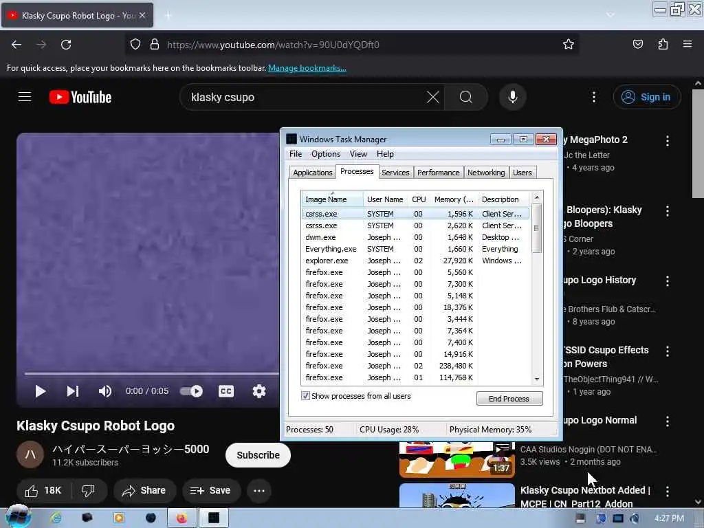704x528 pixels.
Task: Open Firefox extensions puzzle icon
Action: tap(663, 45)
